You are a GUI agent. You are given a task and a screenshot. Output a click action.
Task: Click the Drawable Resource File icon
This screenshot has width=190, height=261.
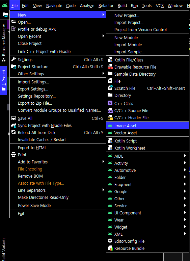click(x=110, y=67)
